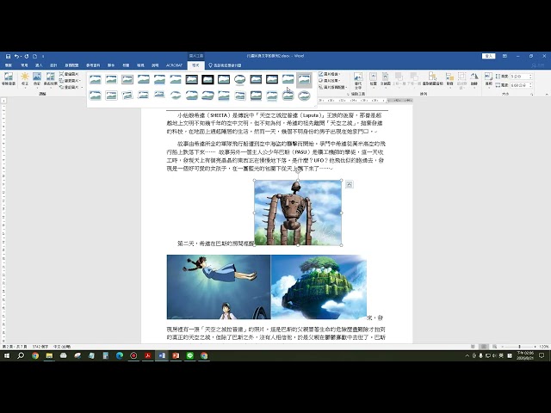The width and height of the screenshot is (551, 413).
Task: Select oval picture style in top row
Action: coord(239,80)
